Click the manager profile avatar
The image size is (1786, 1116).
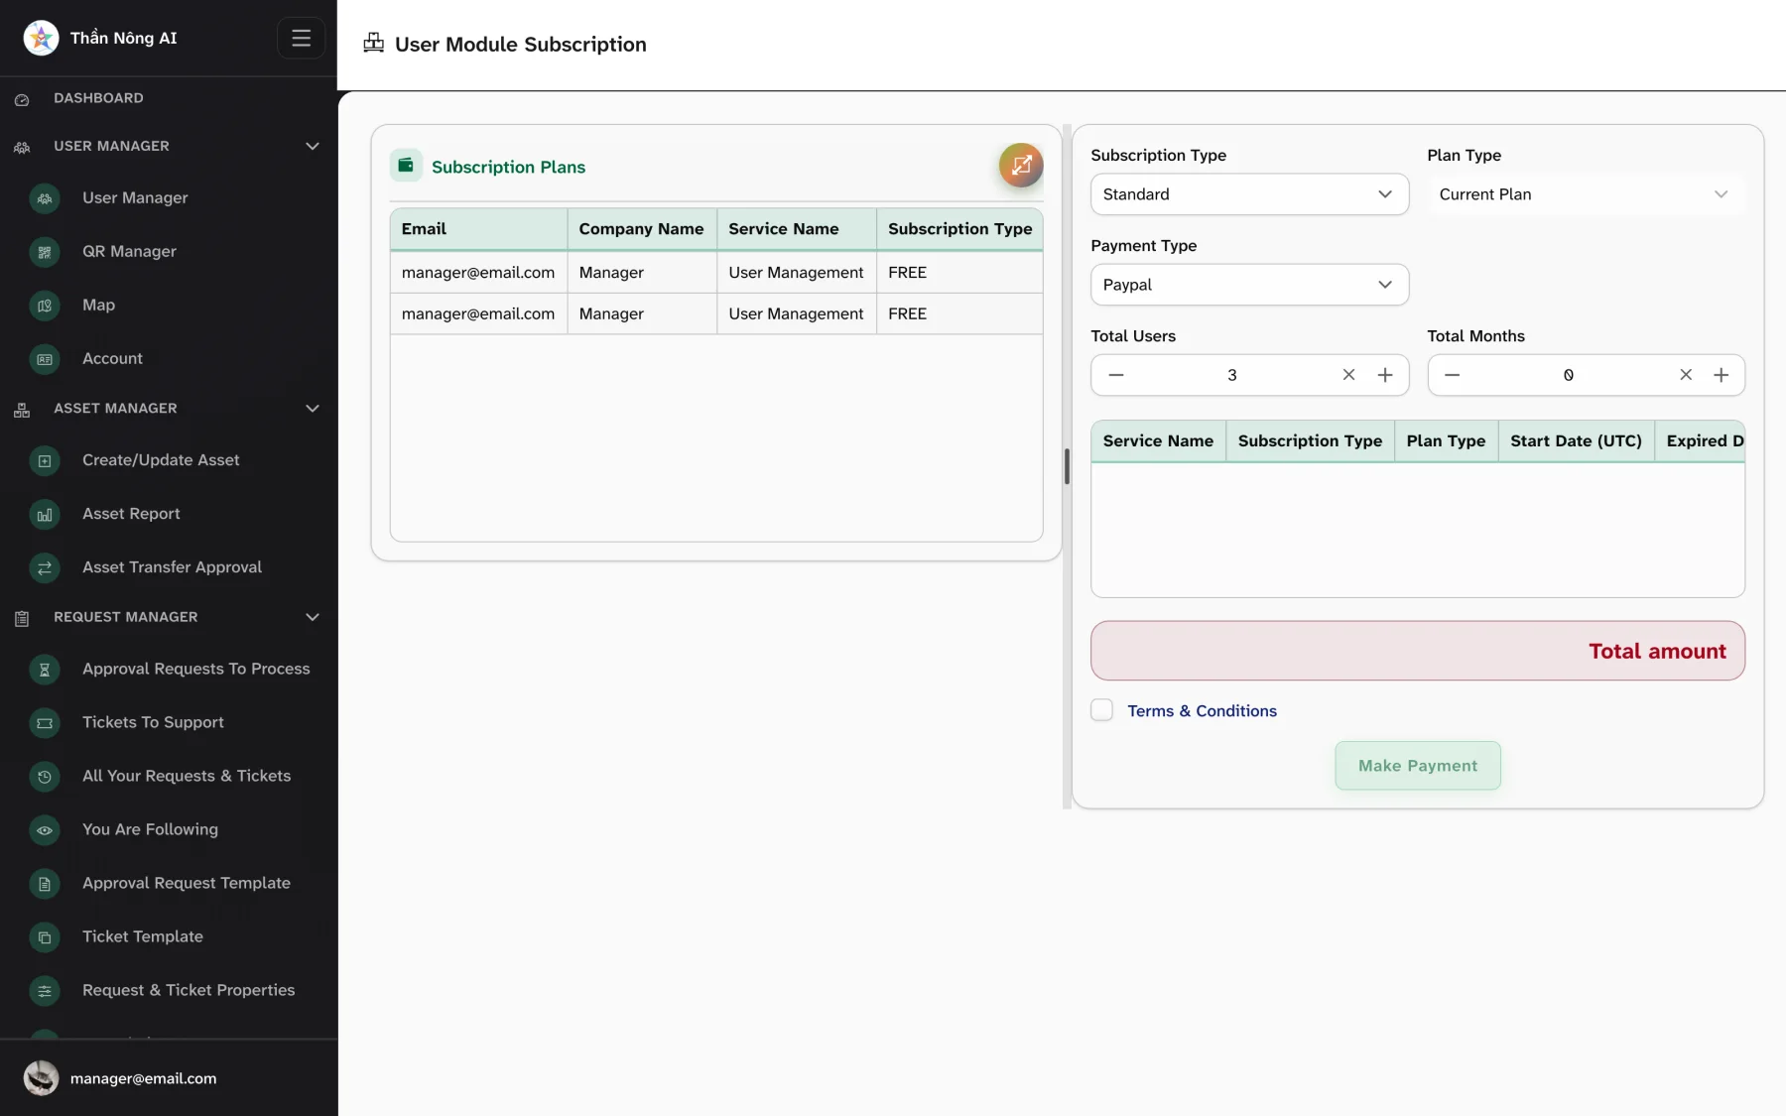41,1077
